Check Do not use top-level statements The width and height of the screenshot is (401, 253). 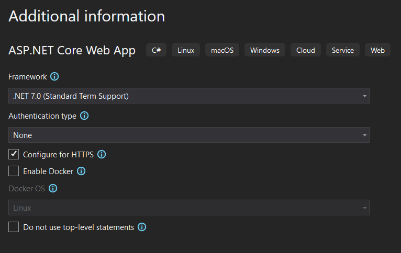pos(14,227)
